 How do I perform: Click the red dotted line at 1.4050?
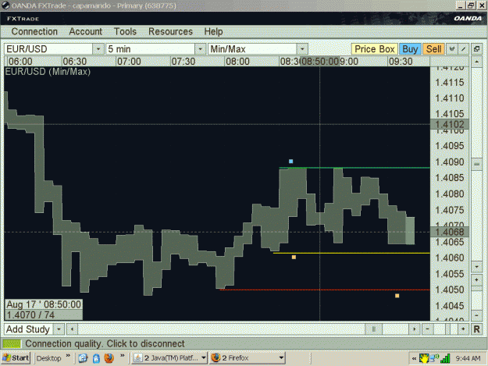click(325, 290)
